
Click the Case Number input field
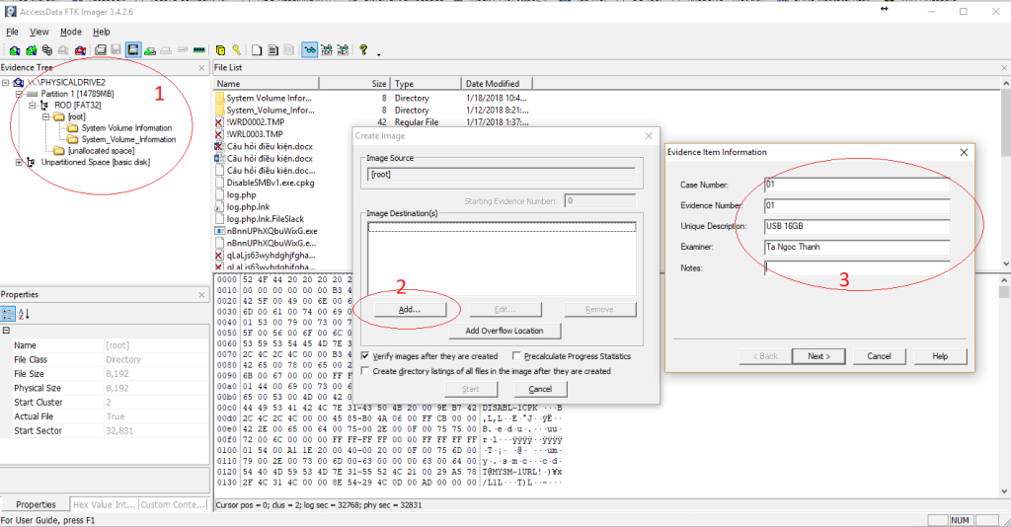(857, 185)
